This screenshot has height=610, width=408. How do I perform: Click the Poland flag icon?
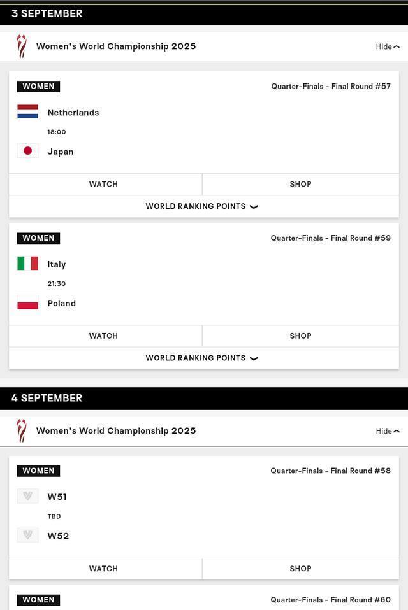(27, 303)
